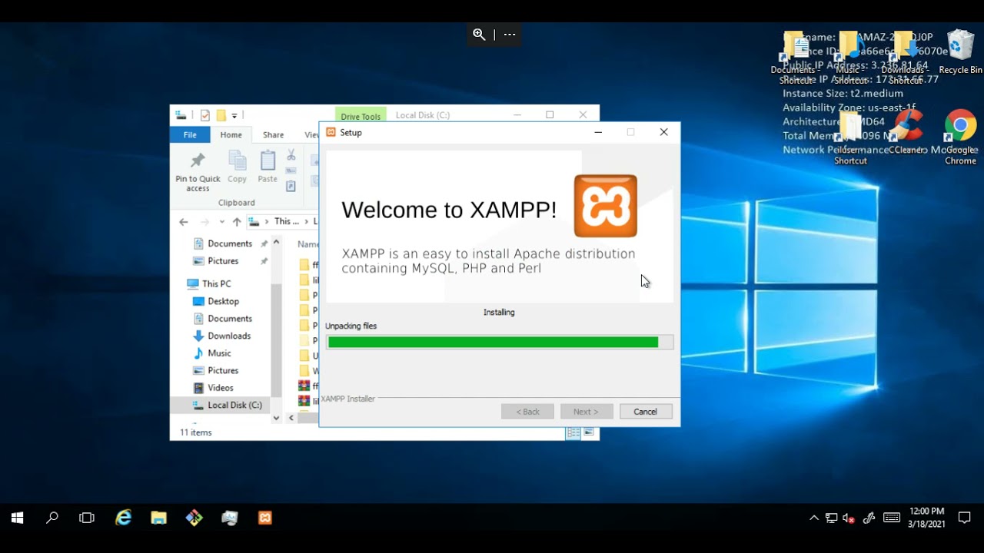
Task: Show hidden system tray icons
Action: click(x=814, y=518)
